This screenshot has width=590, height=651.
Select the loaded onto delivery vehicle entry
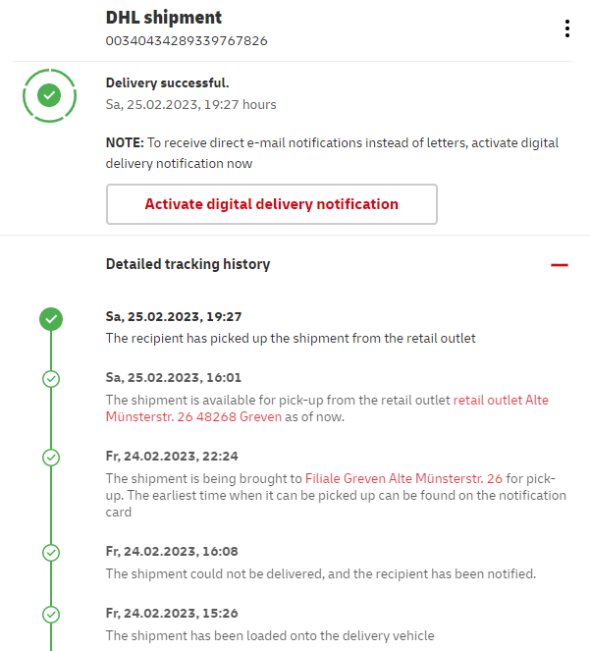[x=270, y=636]
